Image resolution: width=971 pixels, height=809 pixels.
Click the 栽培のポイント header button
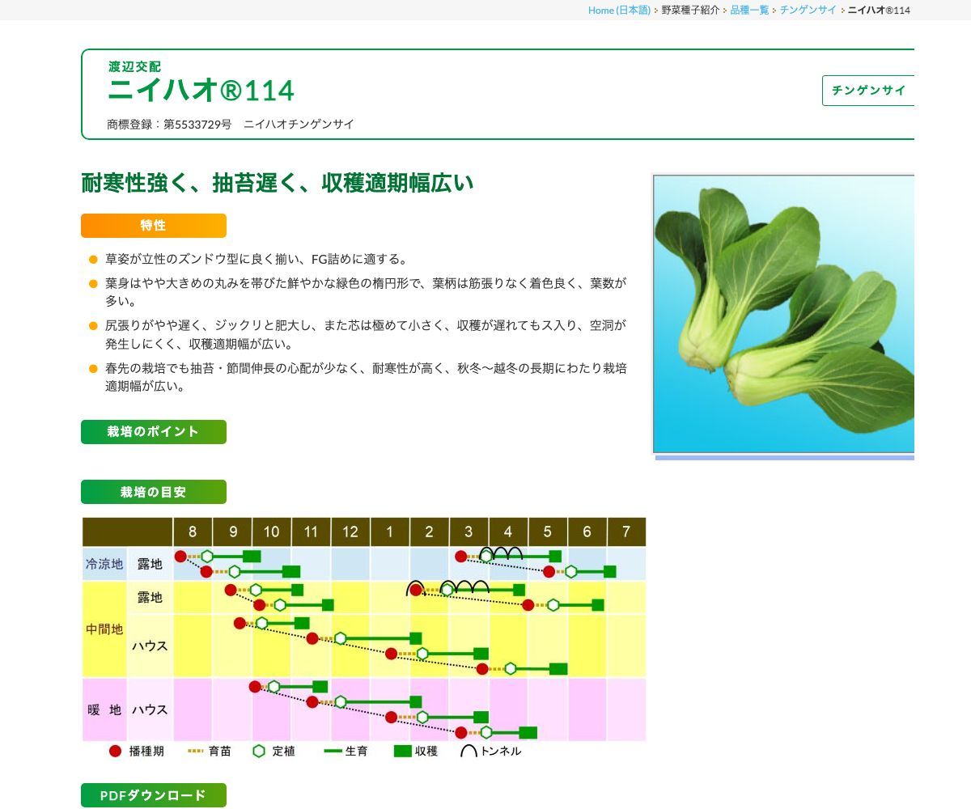pyautogui.click(x=153, y=431)
